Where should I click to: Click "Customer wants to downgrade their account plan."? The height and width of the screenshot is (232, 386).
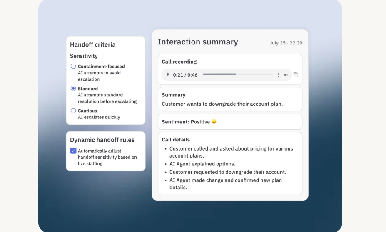(222, 104)
